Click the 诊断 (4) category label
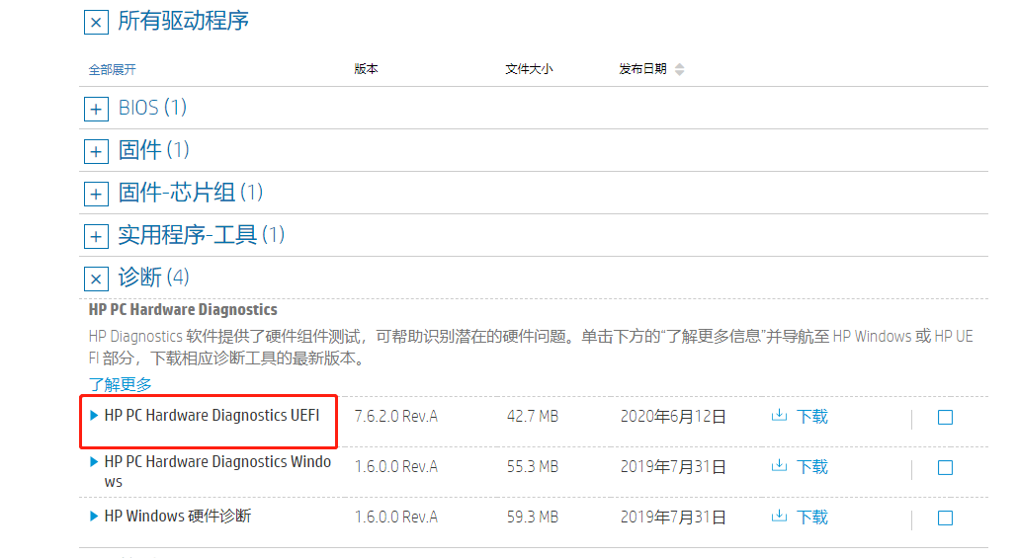This screenshot has height=558, width=1018. [154, 278]
